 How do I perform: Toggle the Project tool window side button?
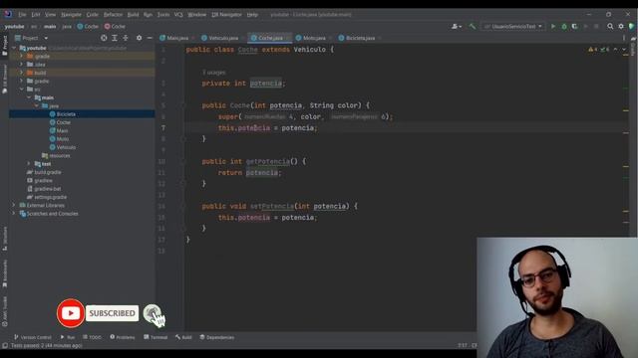[x=4, y=46]
